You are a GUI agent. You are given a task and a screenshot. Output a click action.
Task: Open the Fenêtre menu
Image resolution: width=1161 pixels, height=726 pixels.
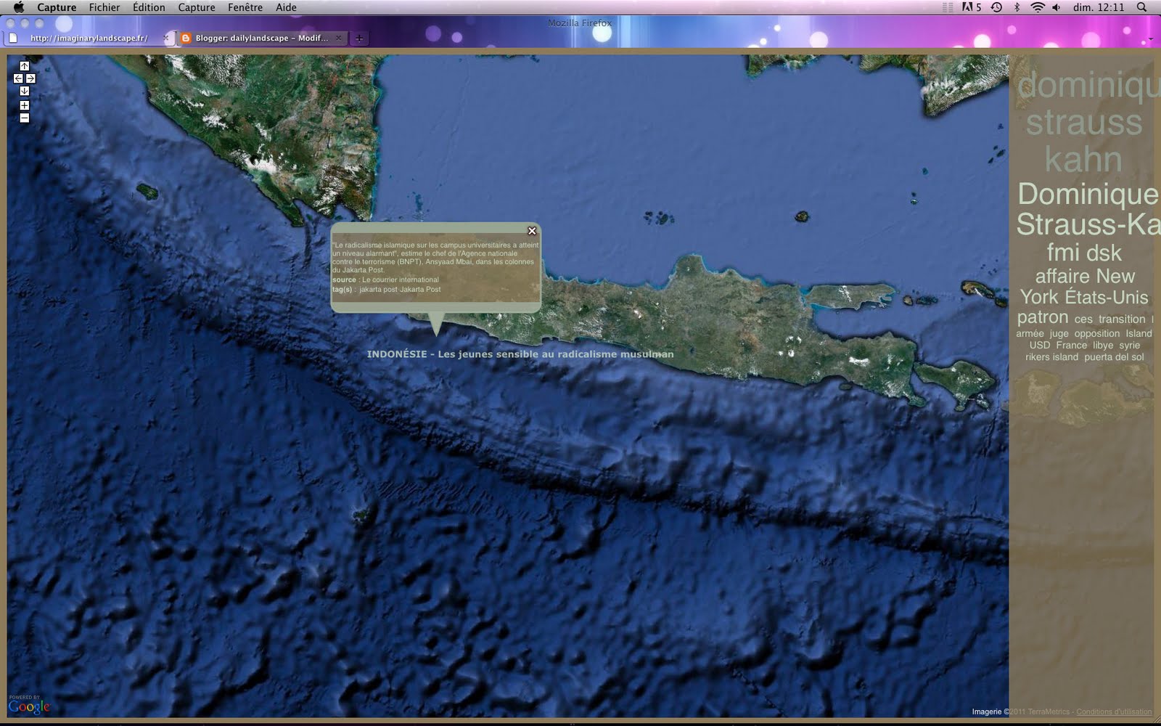[x=245, y=7]
